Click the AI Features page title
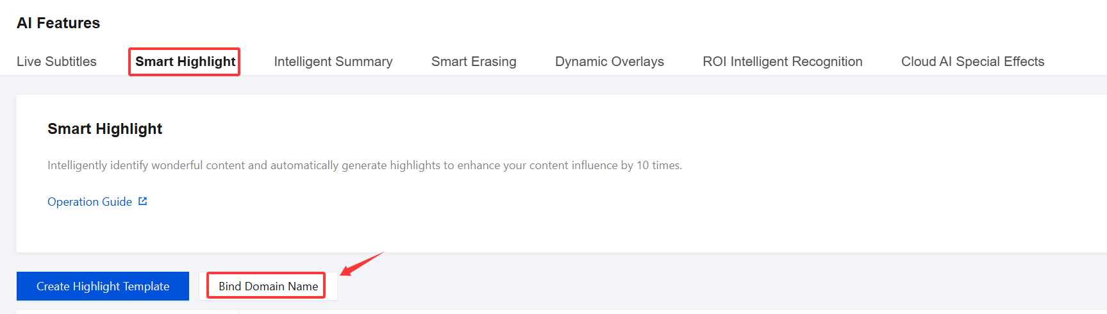1107x314 pixels. click(58, 23)
